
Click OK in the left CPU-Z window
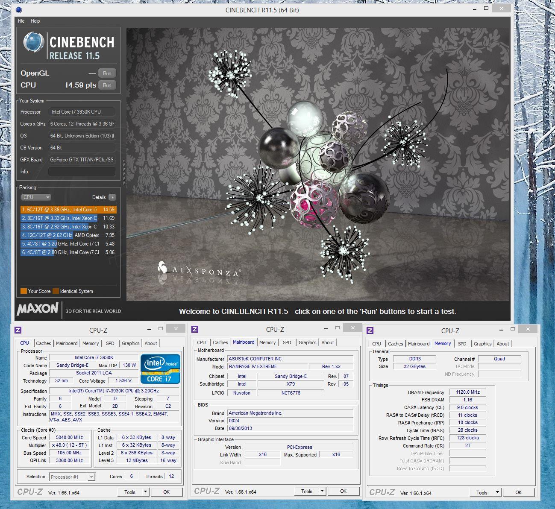167,492
